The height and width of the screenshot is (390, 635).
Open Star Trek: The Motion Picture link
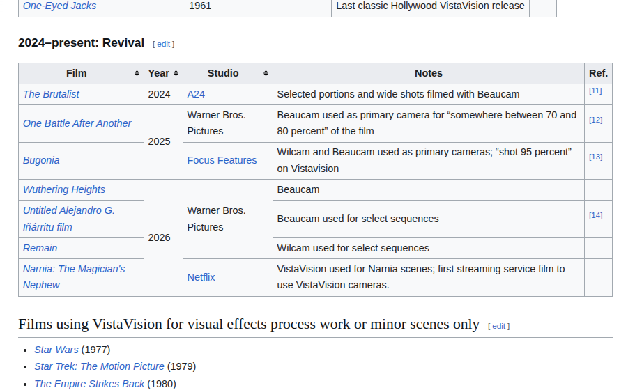(x=99, y=366)
